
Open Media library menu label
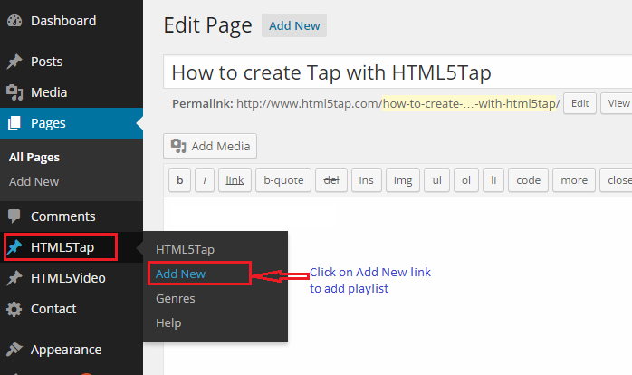pyautogui.click(x=49, y=92)
